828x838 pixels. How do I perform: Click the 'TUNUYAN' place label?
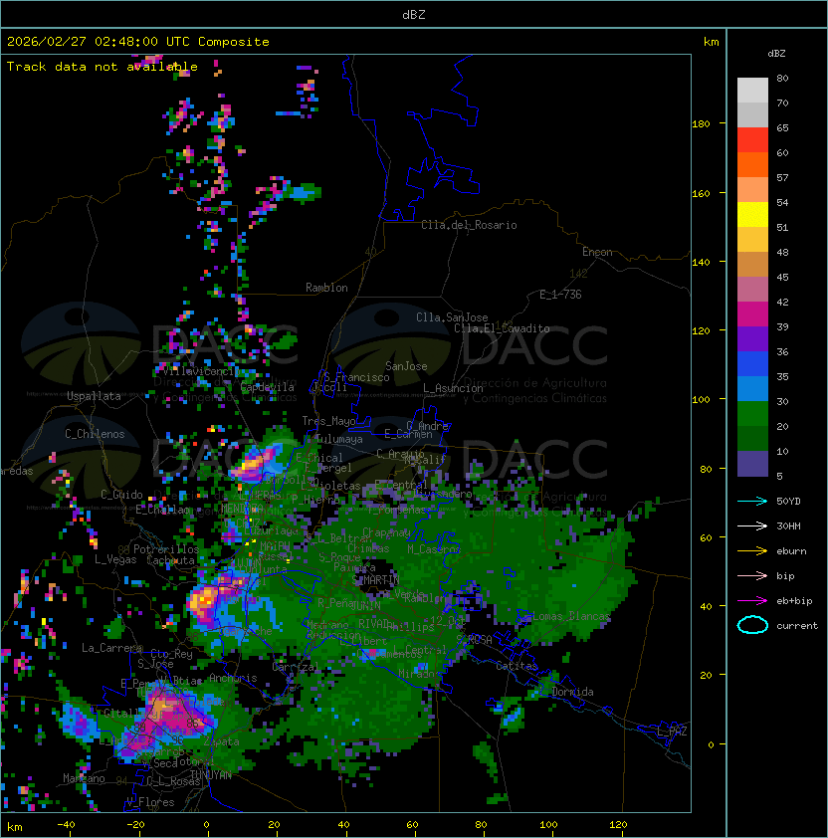click(211, 775)
